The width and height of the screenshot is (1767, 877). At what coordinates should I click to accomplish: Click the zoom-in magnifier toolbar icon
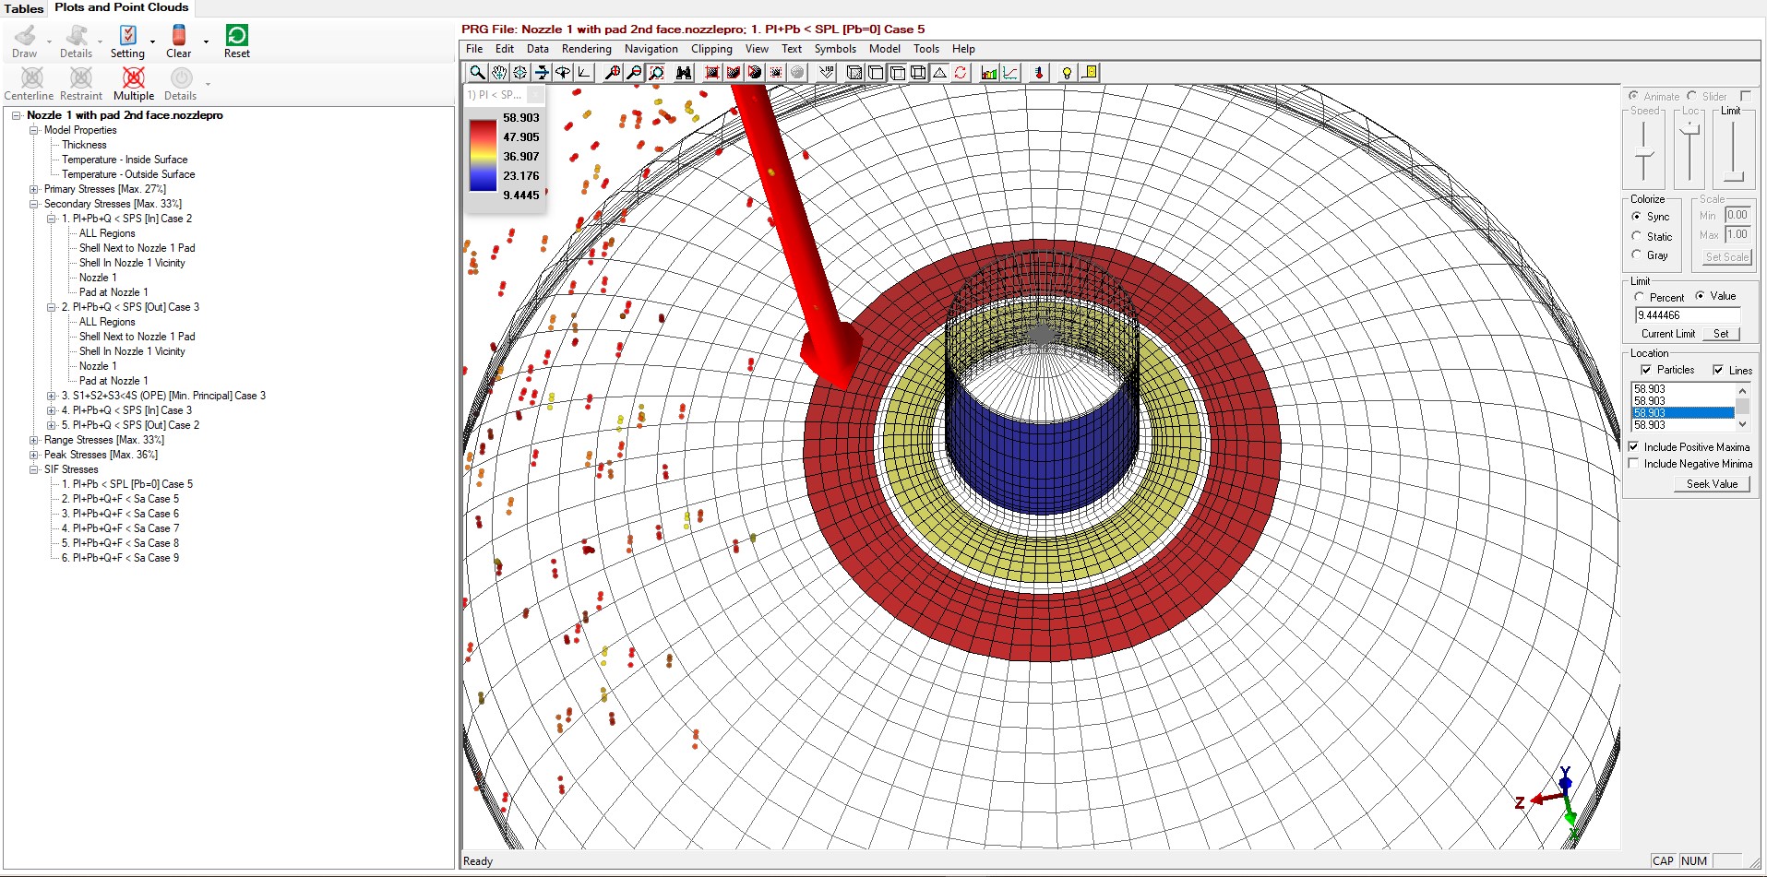[x=612, y=73]
